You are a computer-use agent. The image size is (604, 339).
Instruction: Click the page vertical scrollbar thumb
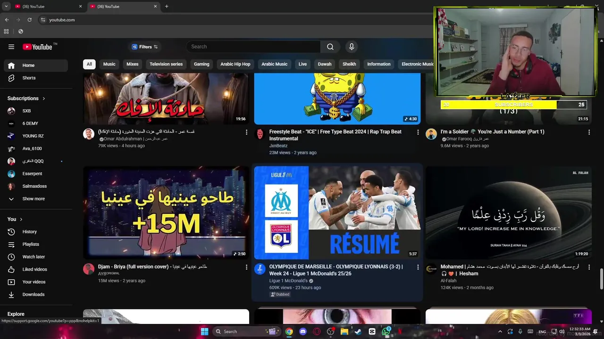click(601, 279)
